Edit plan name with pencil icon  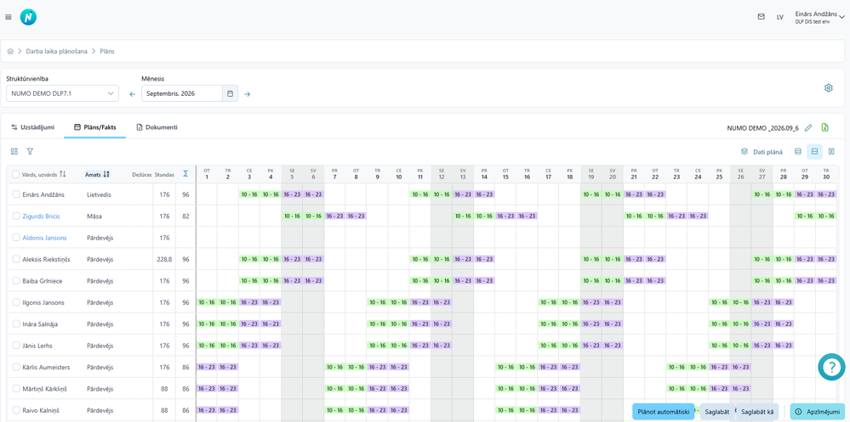(808, 127)
